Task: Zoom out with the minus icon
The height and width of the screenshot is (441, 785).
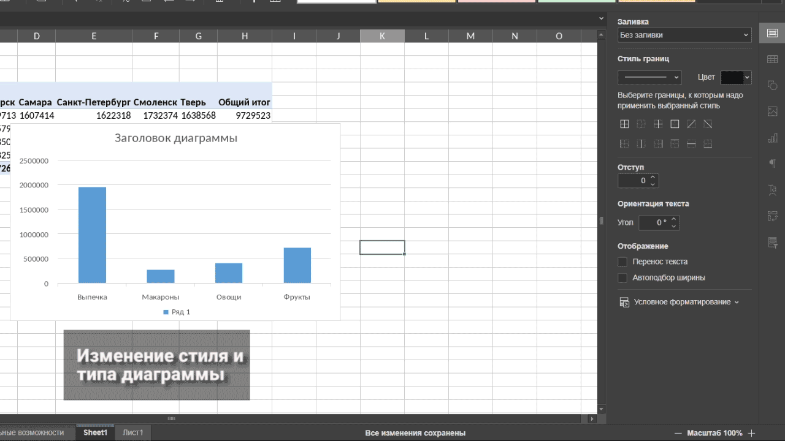Action: (678, 433)
